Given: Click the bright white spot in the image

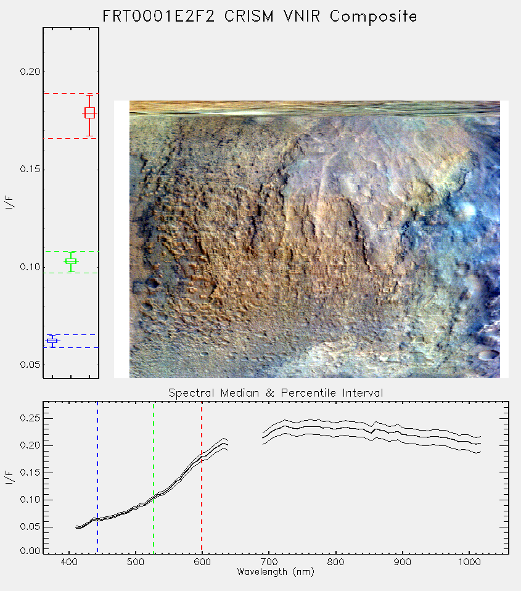Looking at the screenshot, I should 467,209.
